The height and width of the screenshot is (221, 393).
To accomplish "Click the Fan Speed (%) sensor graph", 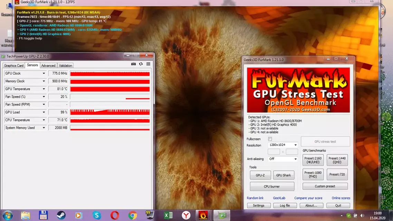I will [110, 97].
